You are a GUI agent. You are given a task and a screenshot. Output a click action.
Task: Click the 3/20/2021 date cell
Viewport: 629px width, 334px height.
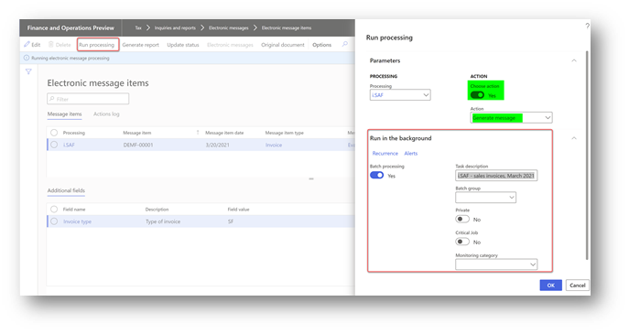(217, 145)
